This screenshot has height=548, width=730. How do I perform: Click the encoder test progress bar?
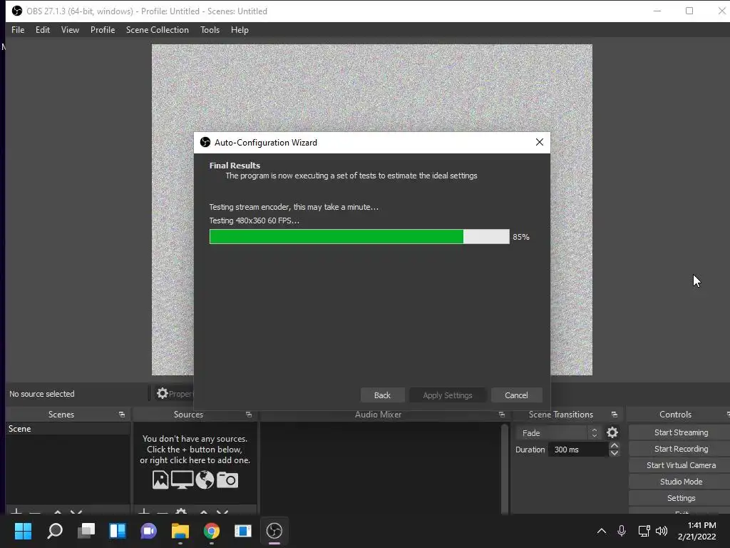[x=359, y=237]
